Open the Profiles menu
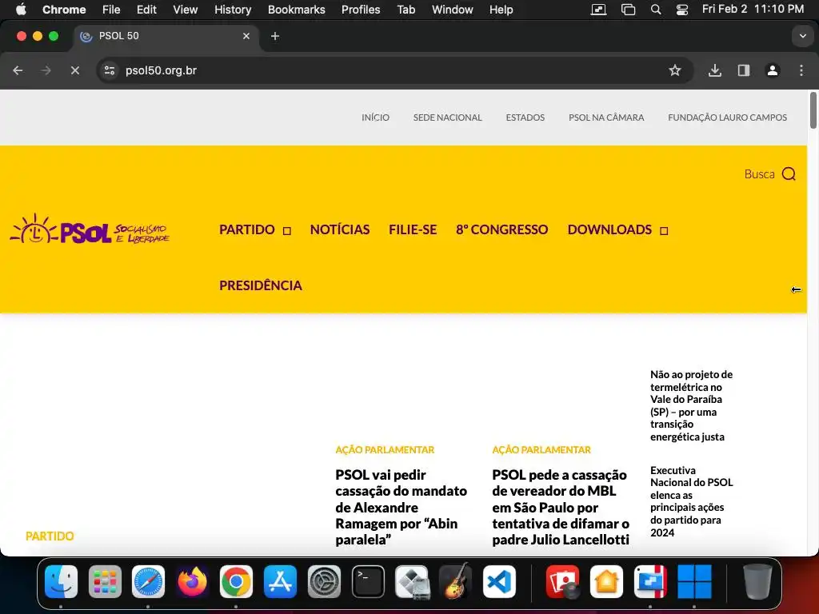 pyautogui.click(x=361, y=10)
